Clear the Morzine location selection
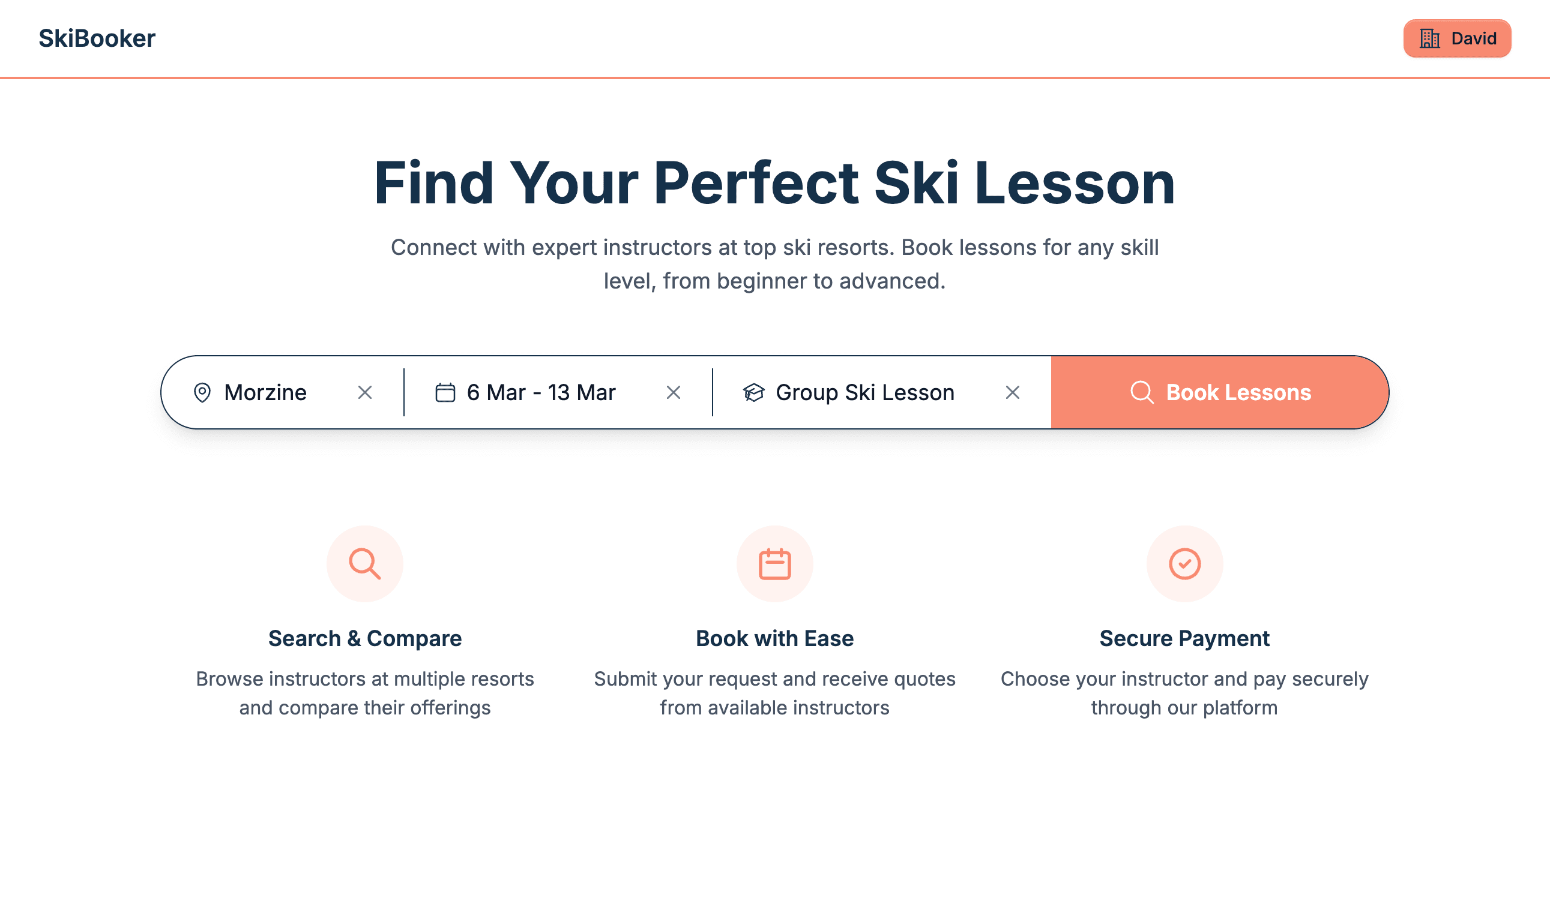Image resolution: width=1550 pixels, height=901 pixels. click(x=365, y=392)
